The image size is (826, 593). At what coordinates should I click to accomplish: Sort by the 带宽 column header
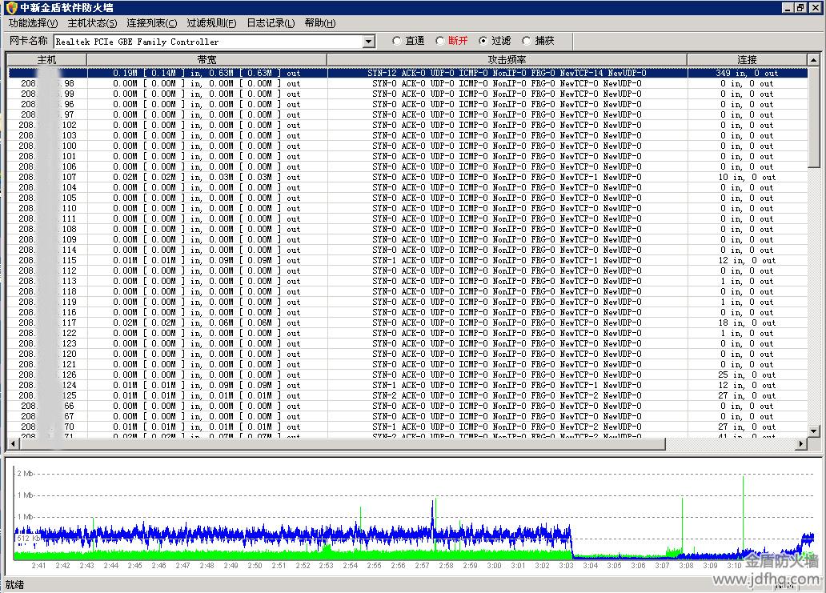tap(206, 60)
